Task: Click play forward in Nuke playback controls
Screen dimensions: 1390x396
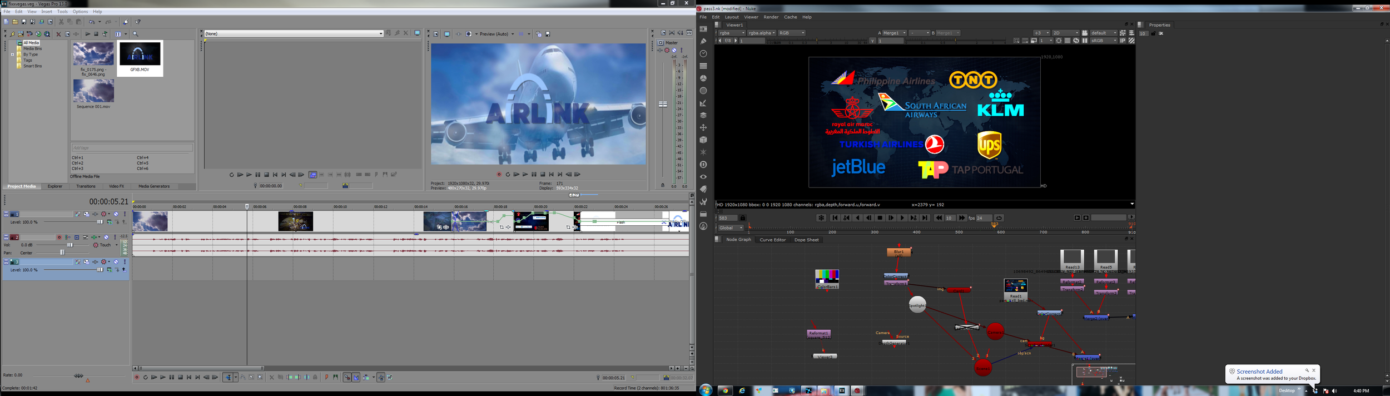Action: (x=902, y=218)
